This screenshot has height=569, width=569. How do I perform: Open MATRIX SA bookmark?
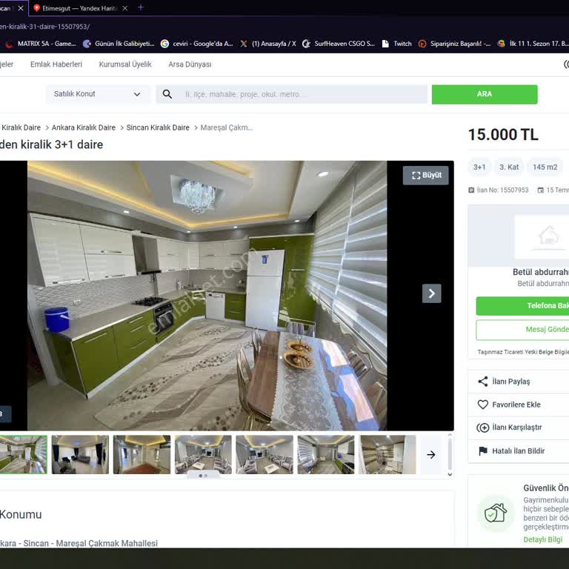[41, 44]
